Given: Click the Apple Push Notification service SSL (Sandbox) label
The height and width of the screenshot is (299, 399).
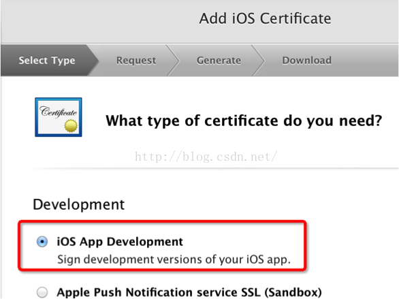Looking at the screenshot, I should (189, 292).
